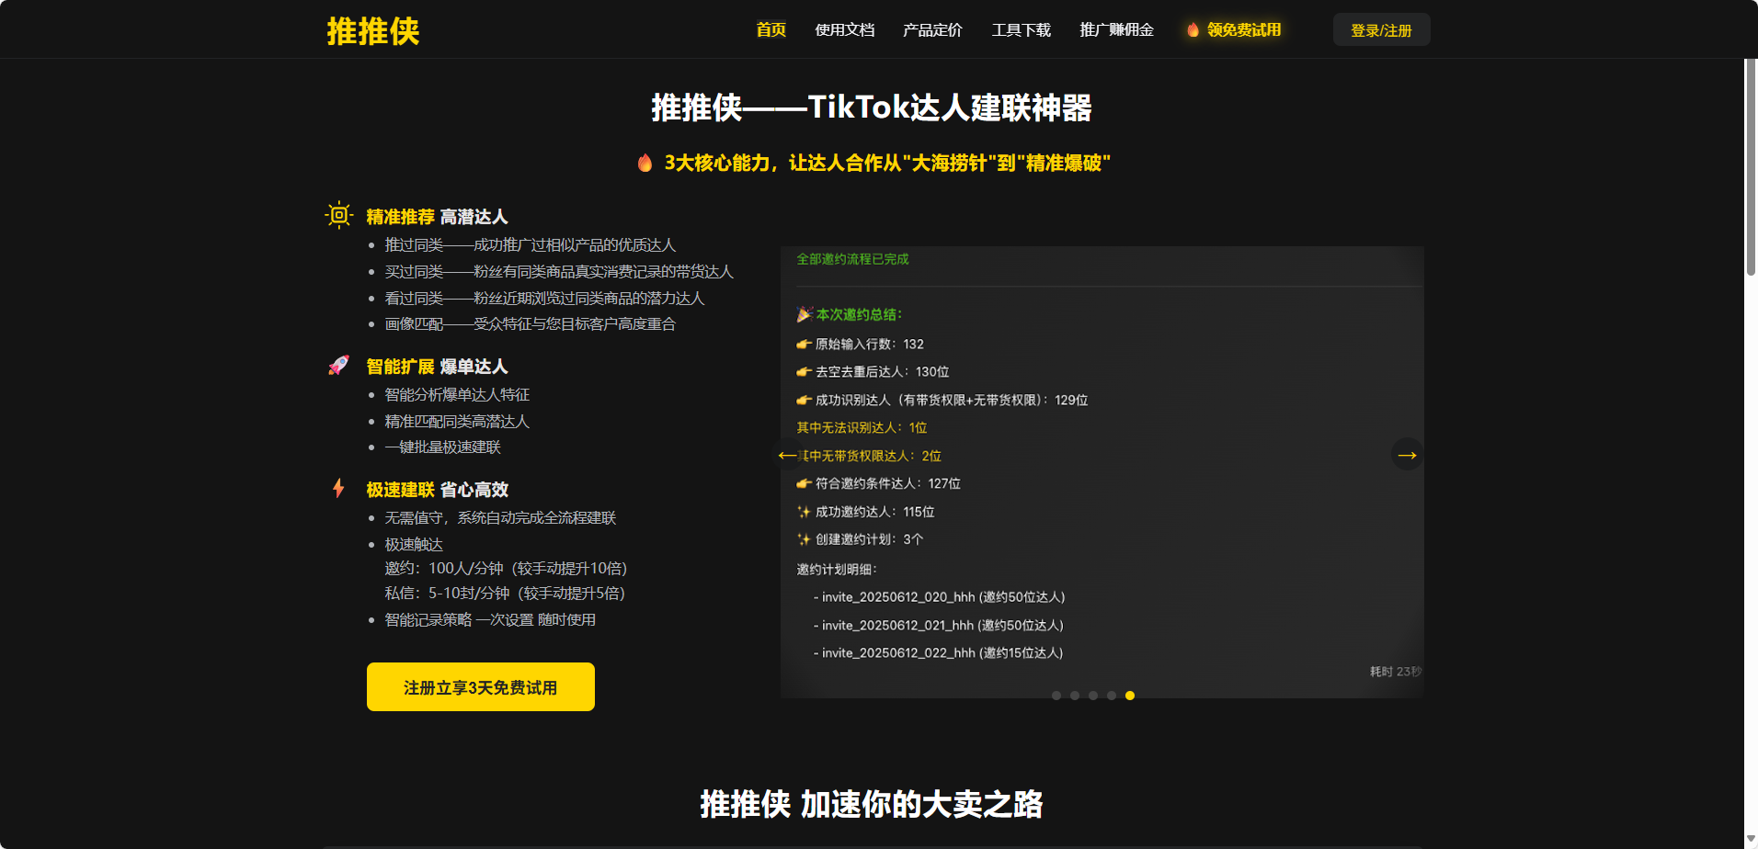Advance carousel with the right arrow
The image size is (1758, 849).
[1406, 454]
